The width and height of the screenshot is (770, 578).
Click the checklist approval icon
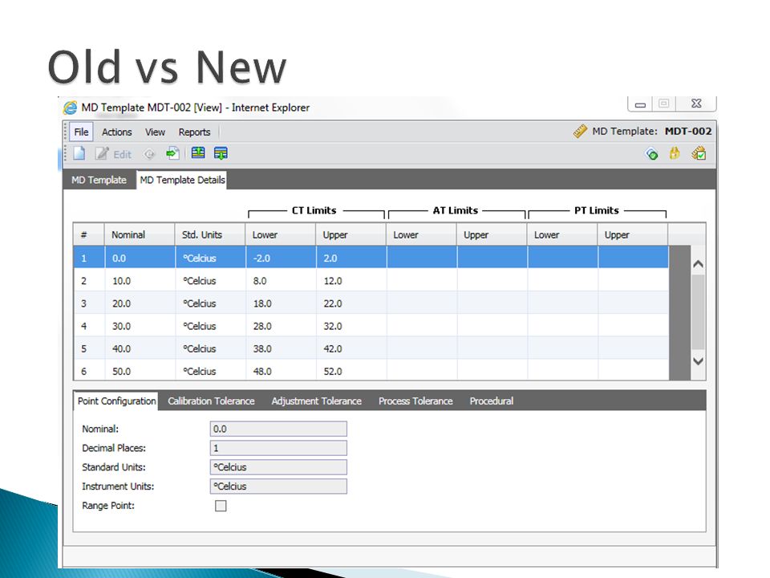[x=699, y=153]
